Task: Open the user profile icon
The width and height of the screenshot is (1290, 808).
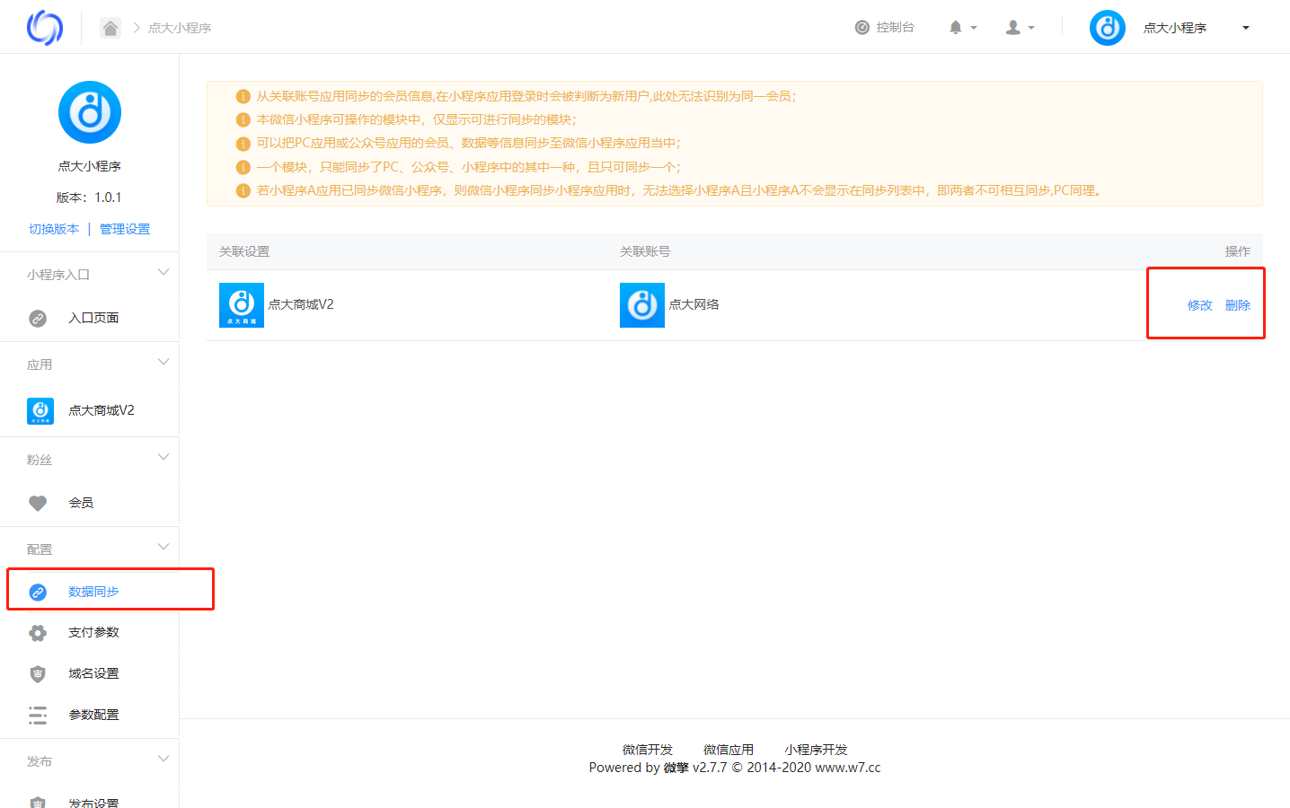Action: pos(1013,28)
